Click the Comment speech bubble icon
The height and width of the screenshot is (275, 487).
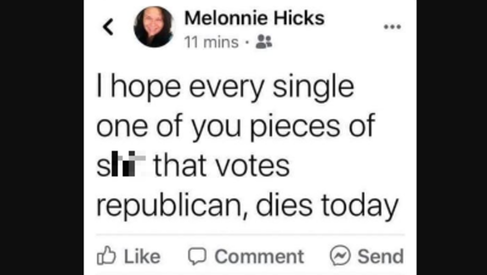point(197,256)
